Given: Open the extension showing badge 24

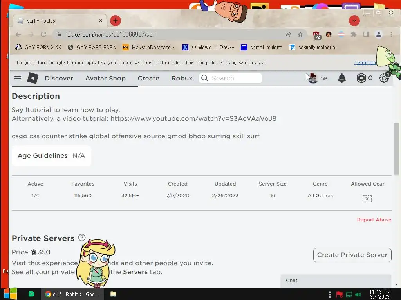Looking at the screenshot, I should tap(316, 35).
